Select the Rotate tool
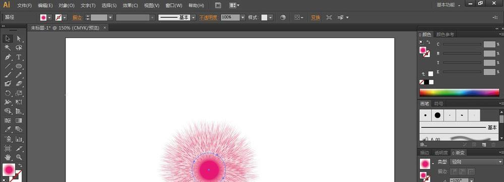Screen dimensions: 504x182 click(8, 93)
